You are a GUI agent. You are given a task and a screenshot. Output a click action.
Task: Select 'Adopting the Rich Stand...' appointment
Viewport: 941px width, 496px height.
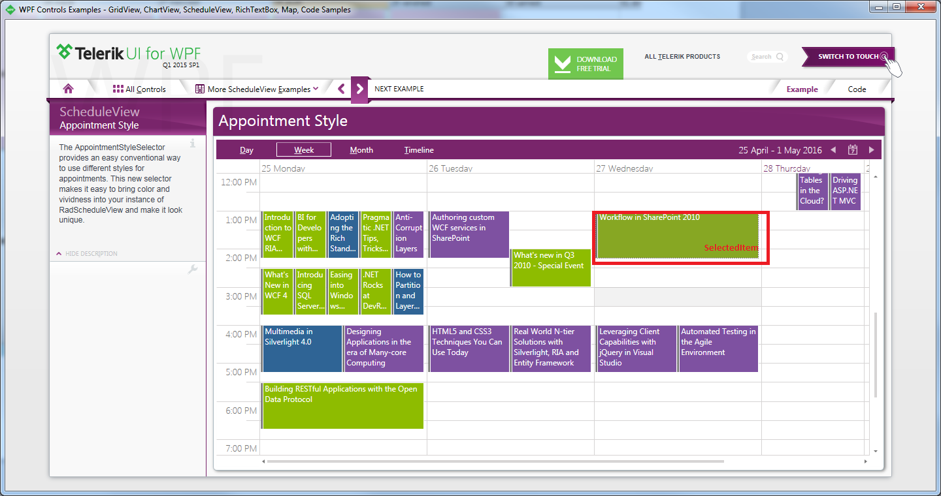pos(342,234)
